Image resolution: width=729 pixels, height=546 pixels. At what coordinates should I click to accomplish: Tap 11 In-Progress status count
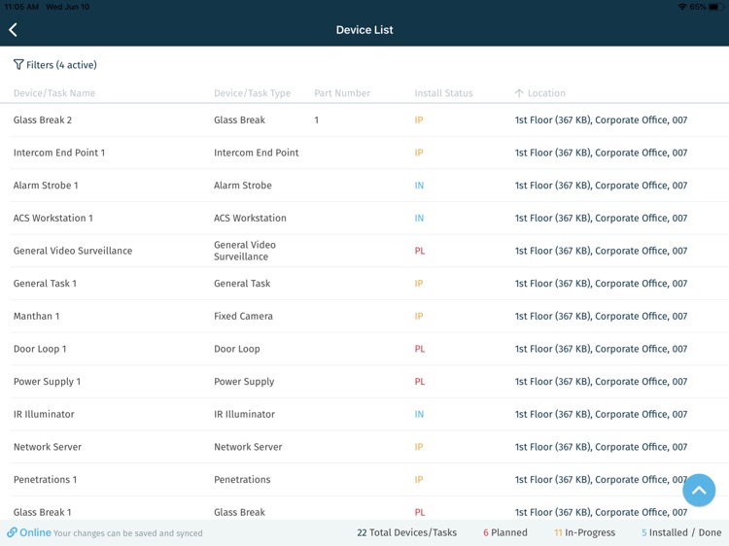click(x=584, y=532)
